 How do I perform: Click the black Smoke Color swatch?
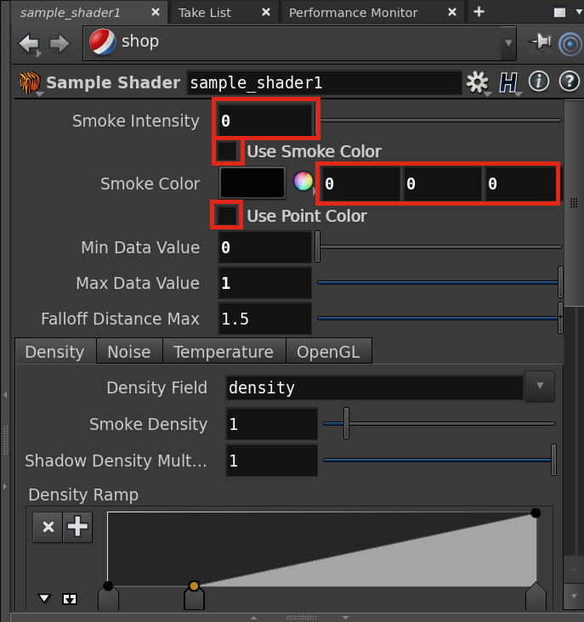(x=252, y=183)
